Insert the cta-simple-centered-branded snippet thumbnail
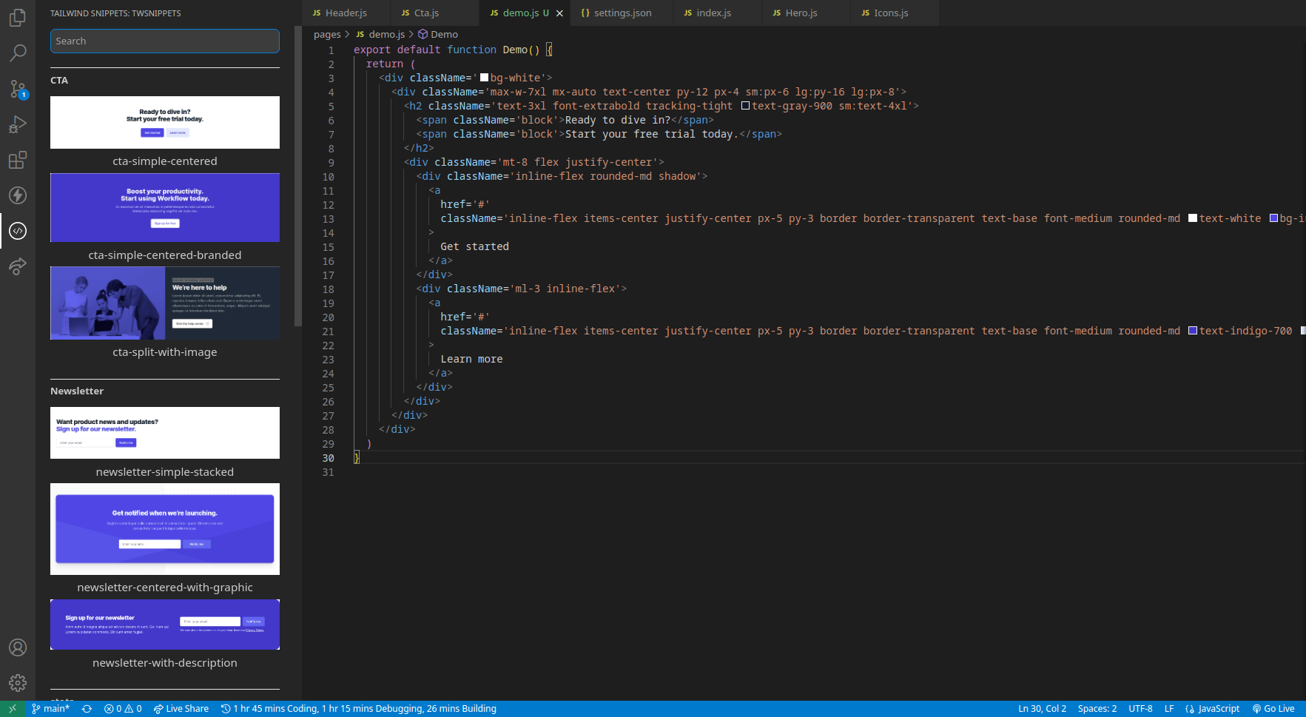Screen dimensions: 1306x717 (165, 208)
